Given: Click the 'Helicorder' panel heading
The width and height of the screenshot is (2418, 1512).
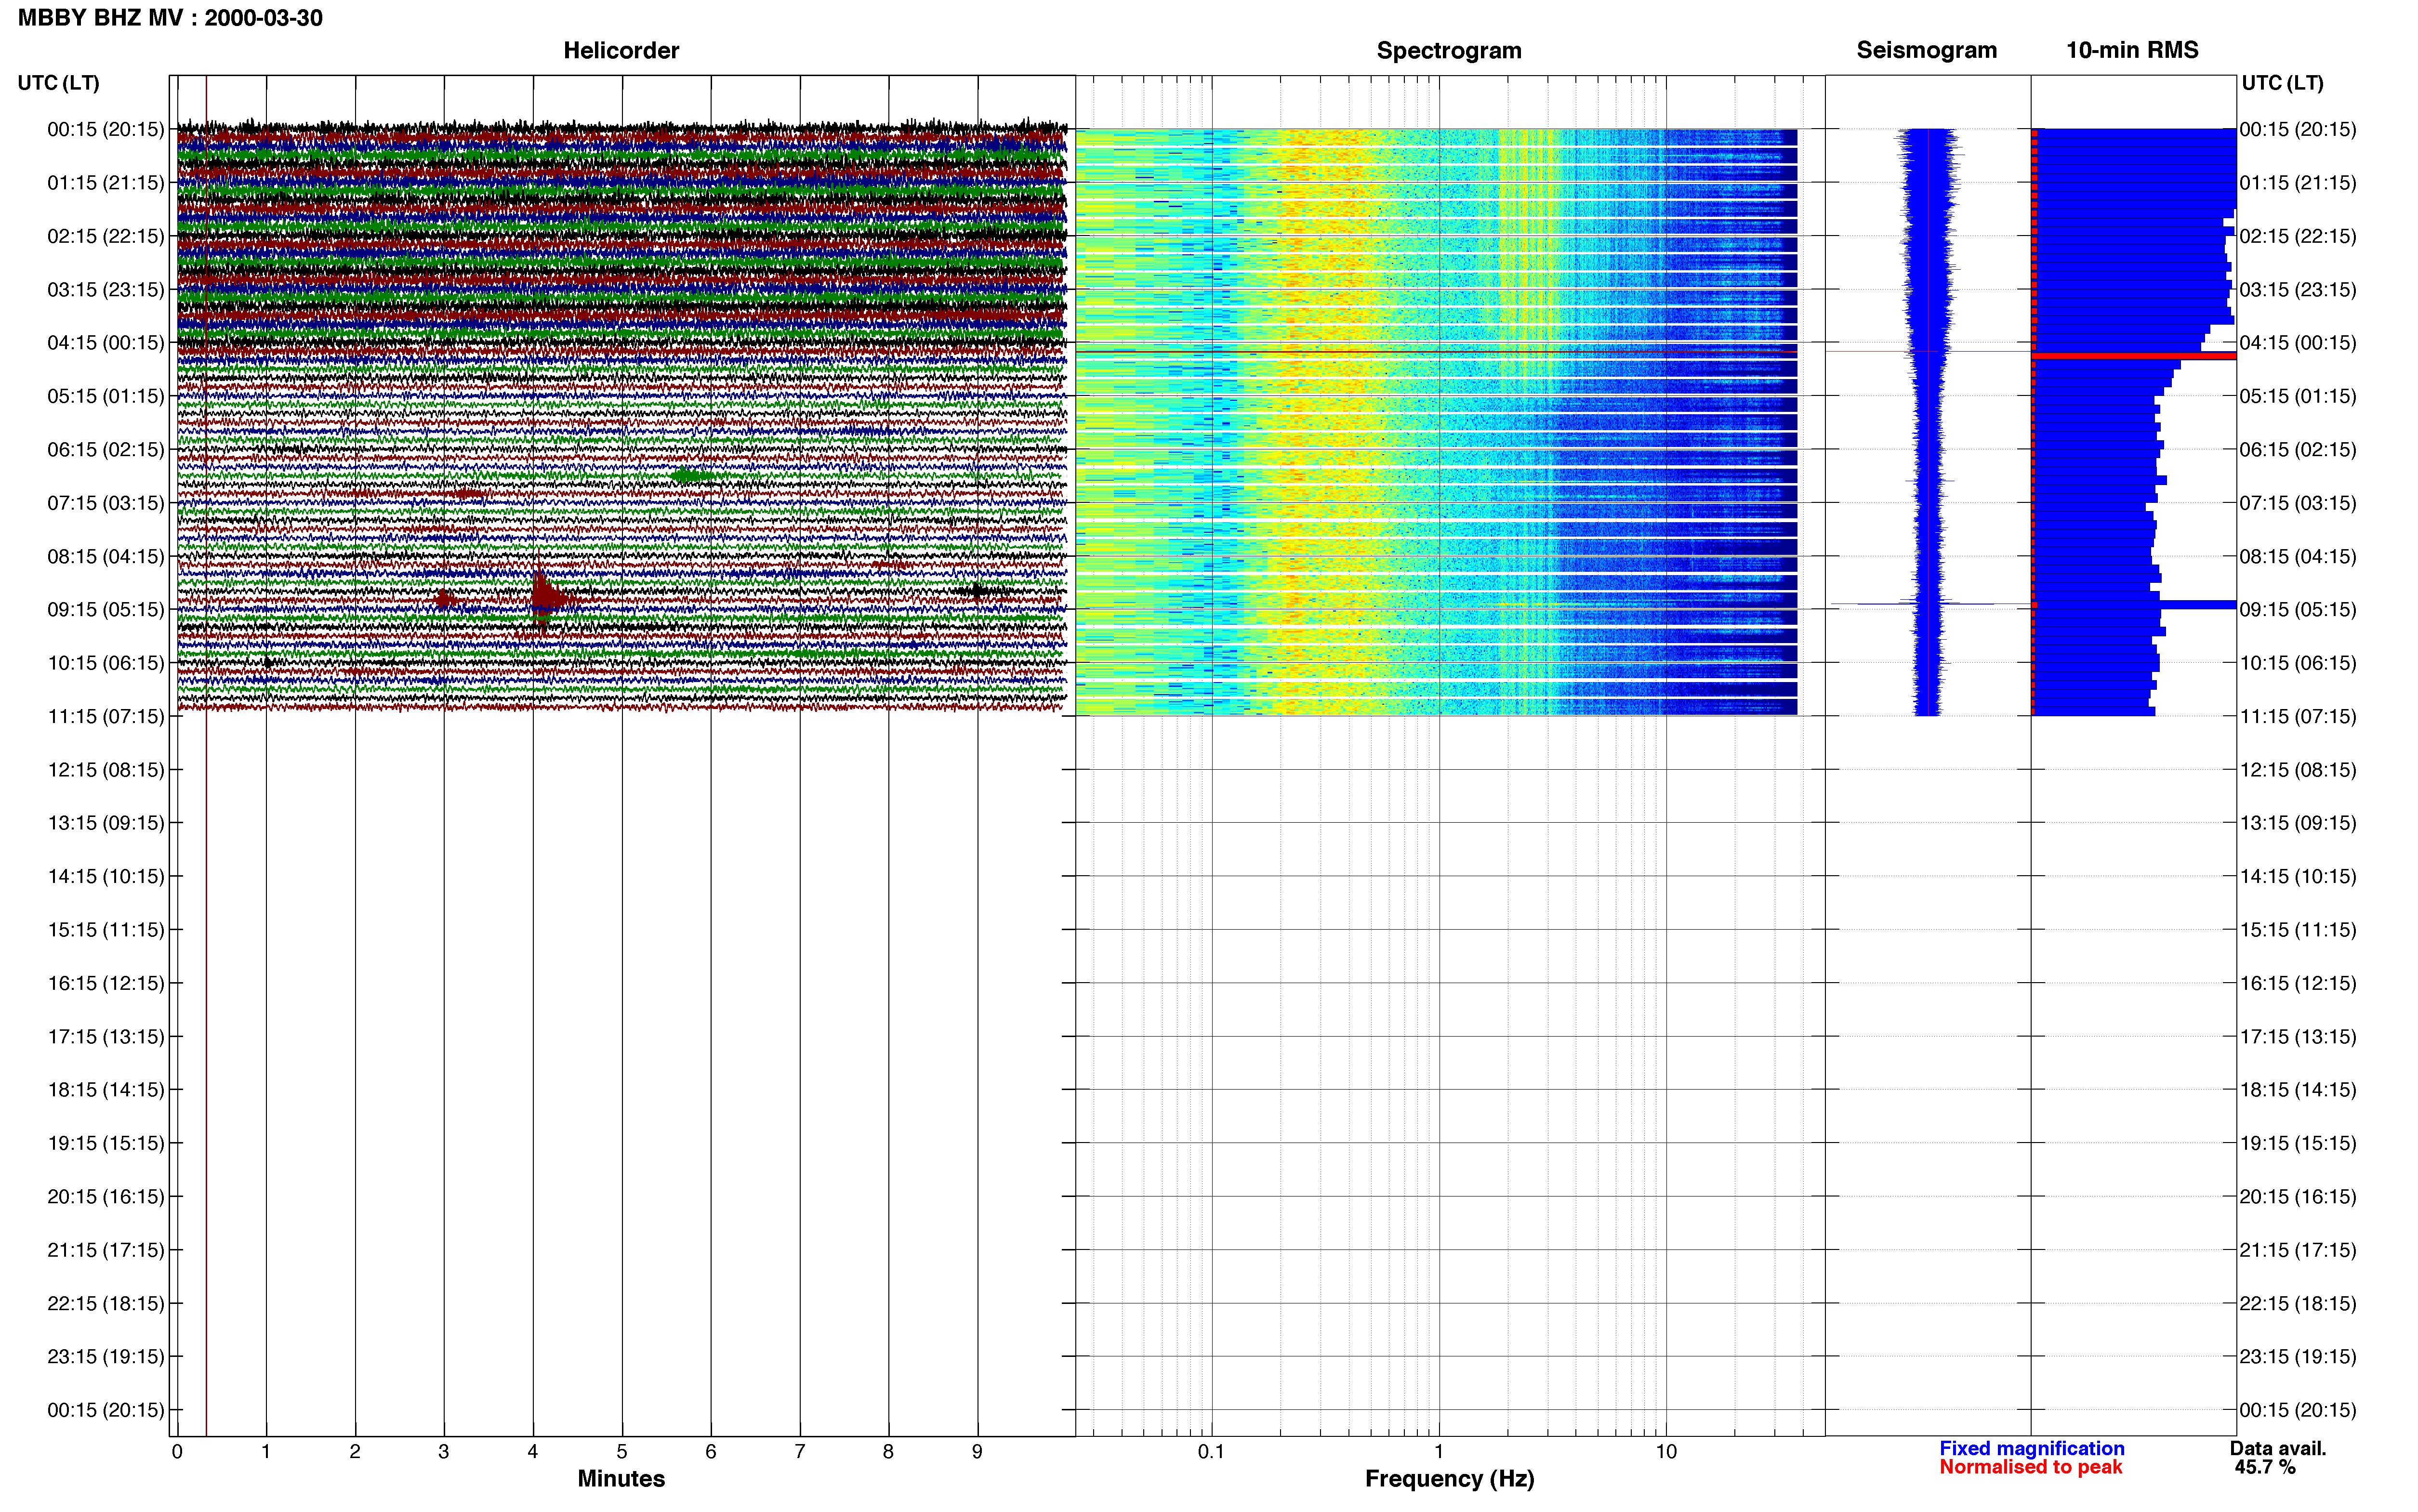Looking at the screenshot, I should tap(621, 50).
